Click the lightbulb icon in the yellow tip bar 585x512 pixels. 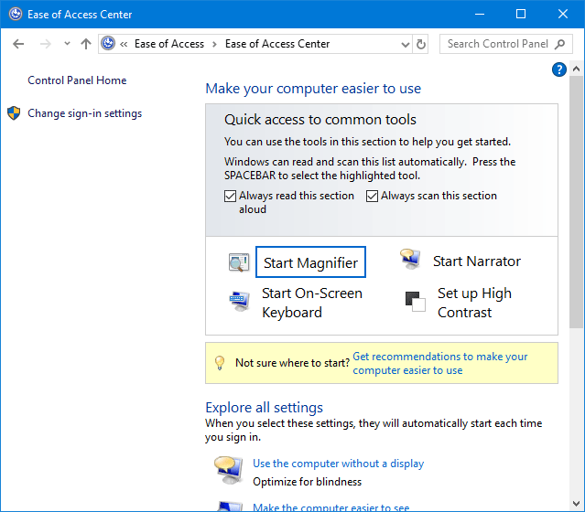(x=220, y=363)
